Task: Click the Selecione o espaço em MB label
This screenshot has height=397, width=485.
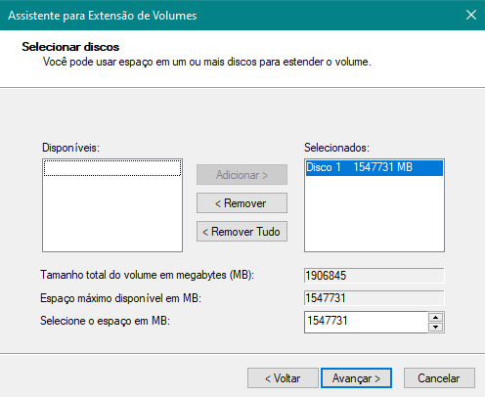Action: 105,321
